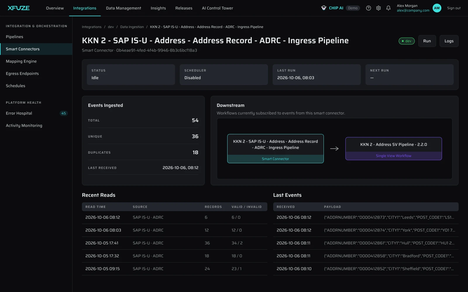The height and width of the screenshot is (292, 468).
Task: Open notifications bell icon
Action: coord(388,8)
